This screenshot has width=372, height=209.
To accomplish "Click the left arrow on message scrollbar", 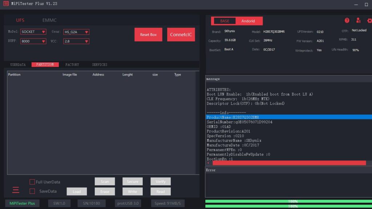I will (x=208, y=163).
